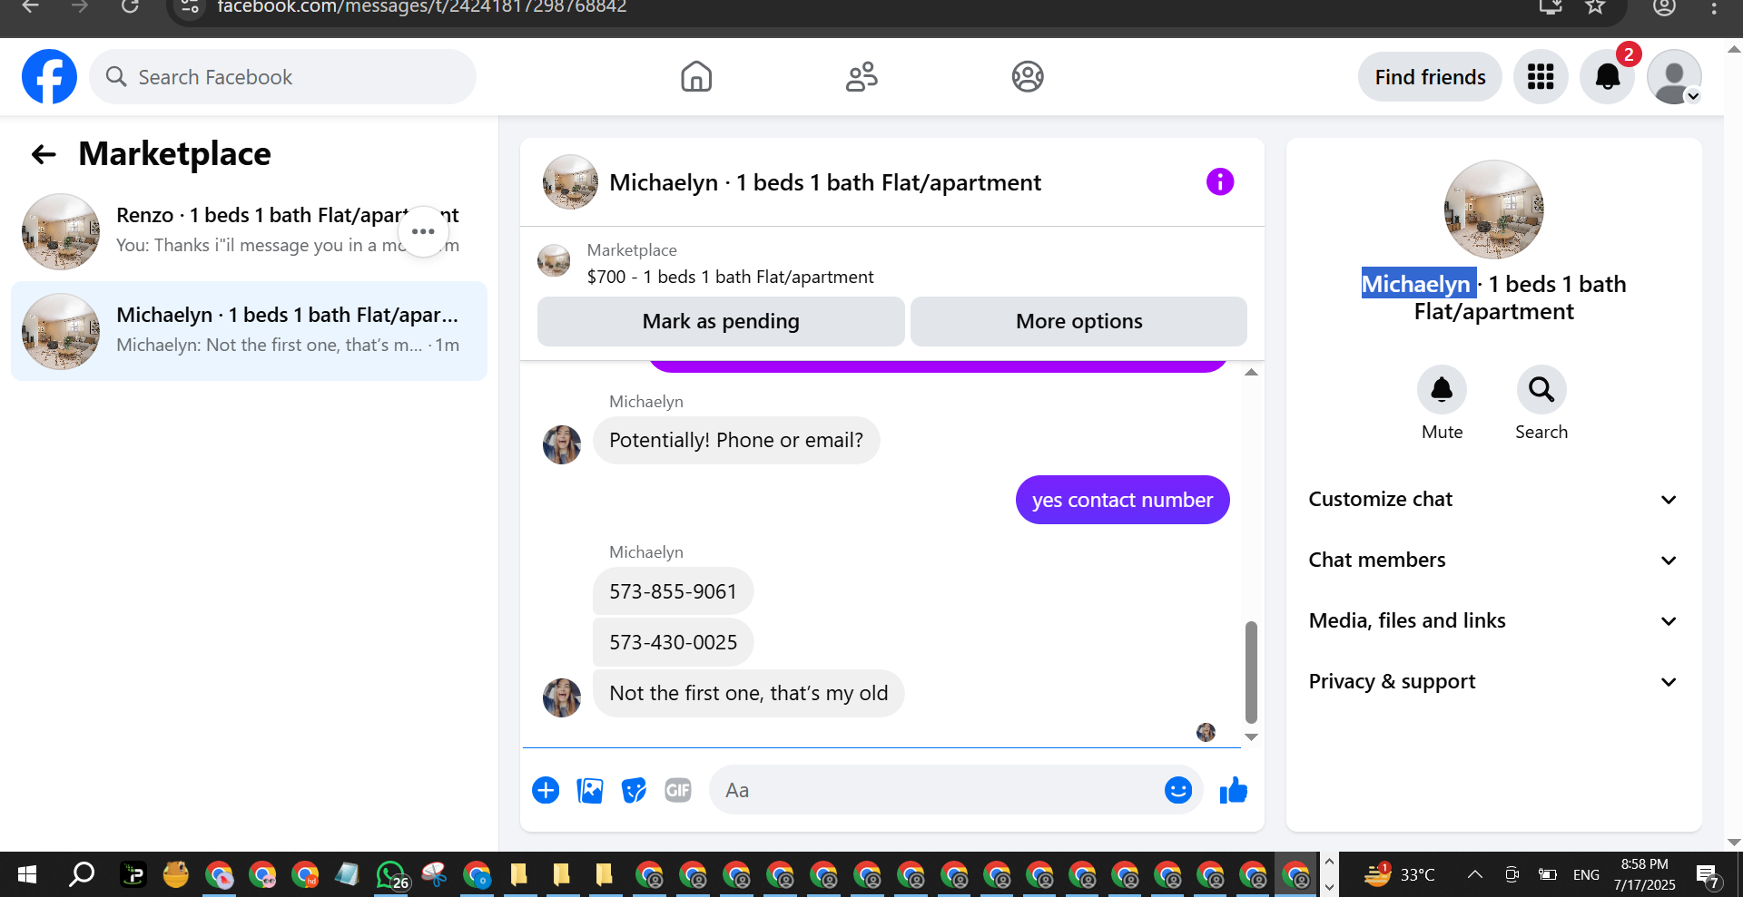Expand the Privacy & support section
Viewport: 1743px width, 897px height.
tap(1493, 682)
